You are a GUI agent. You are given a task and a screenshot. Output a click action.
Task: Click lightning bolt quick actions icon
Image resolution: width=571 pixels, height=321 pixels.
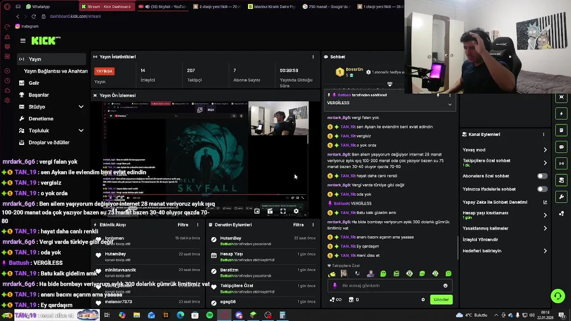coord(562,114)
